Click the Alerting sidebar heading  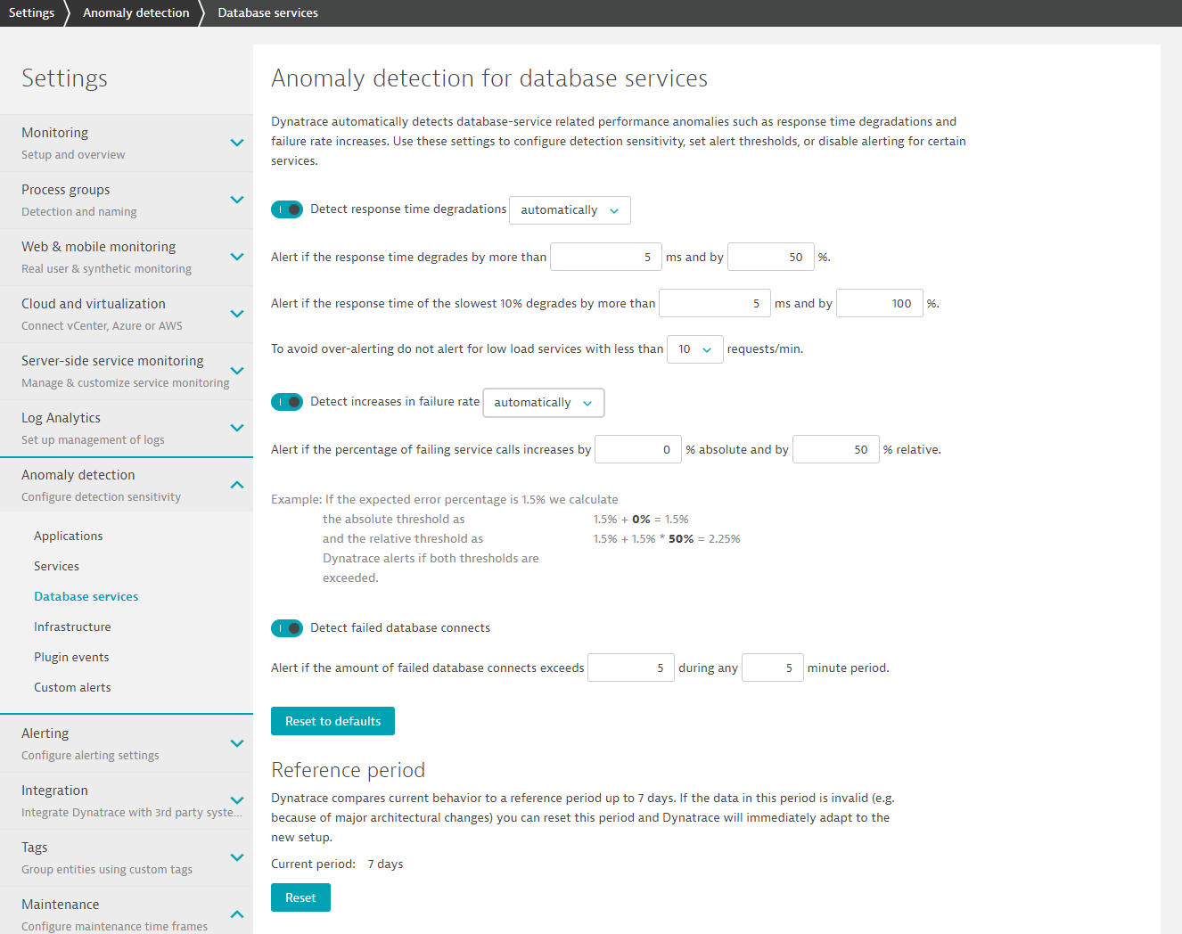(45, 733)
